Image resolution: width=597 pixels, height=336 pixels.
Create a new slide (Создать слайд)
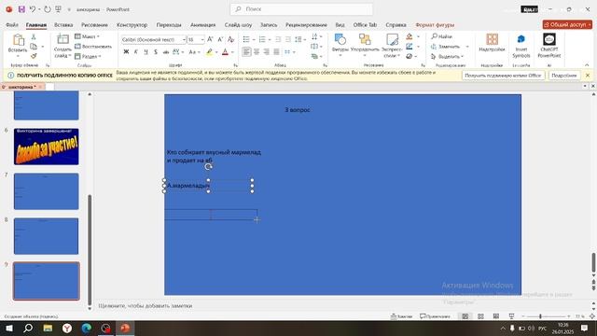tap(62, 46)
